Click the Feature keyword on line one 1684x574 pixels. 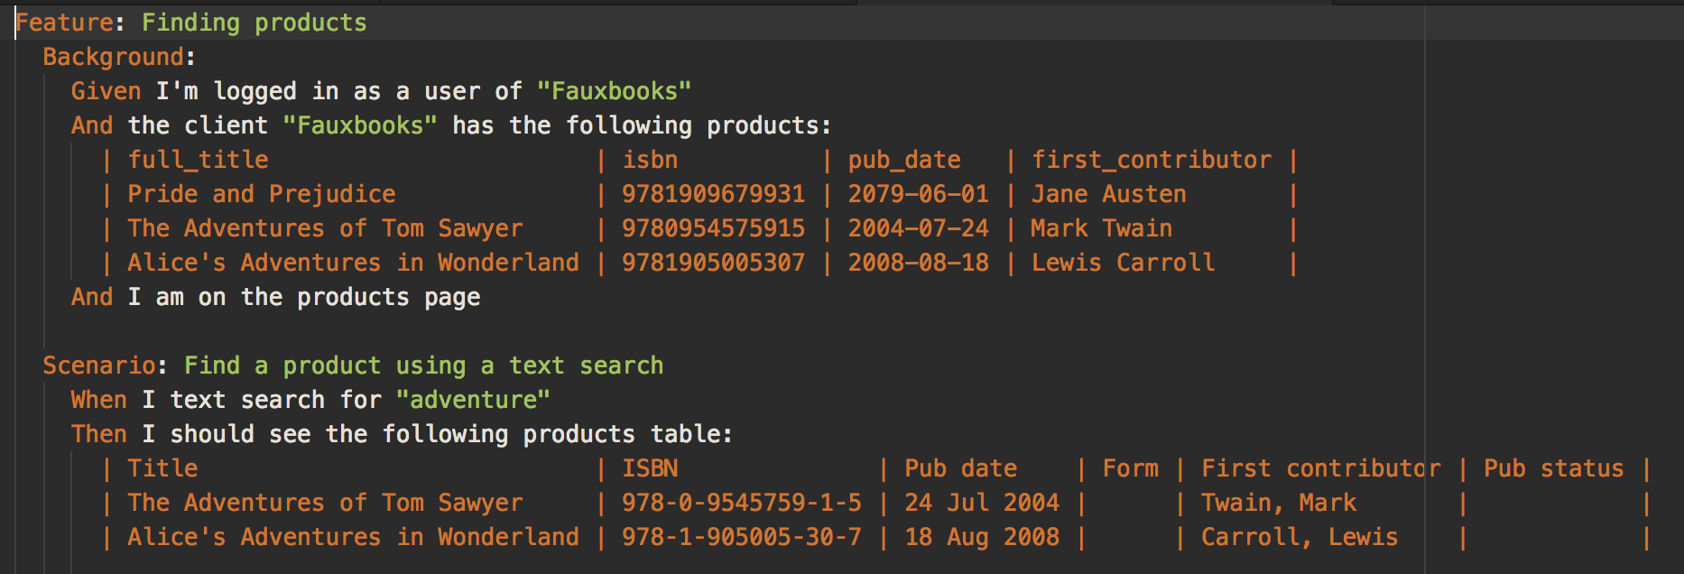coord(65,23)
